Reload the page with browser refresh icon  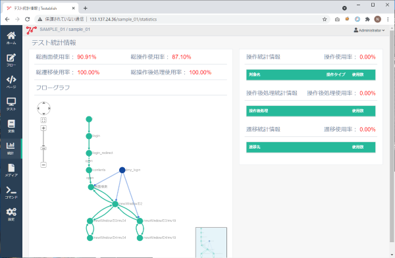pos(28,19)
